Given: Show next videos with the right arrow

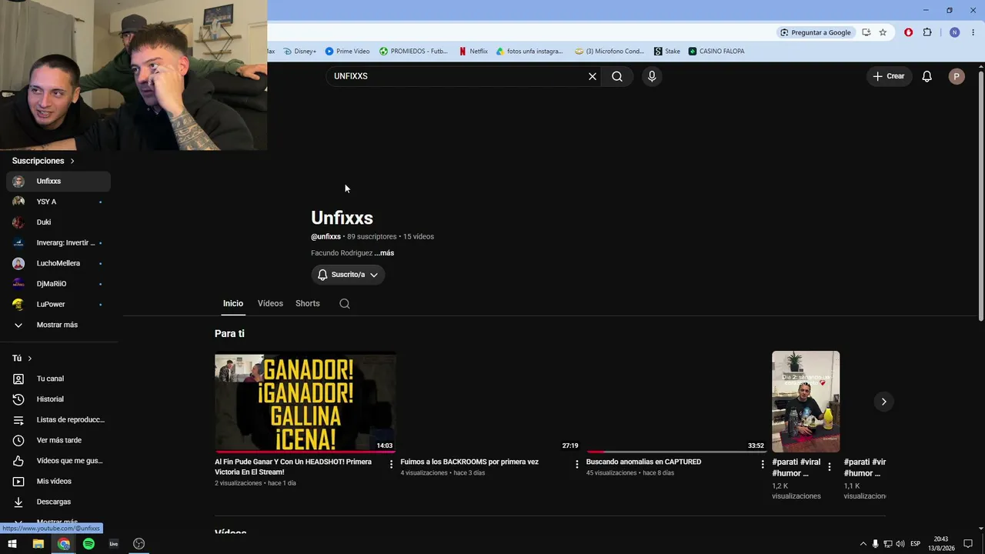Looking at the screenshot, I should 883,402.
